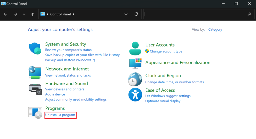Open Appearance and Personalization monitor icon
This screenshot has width=256, height=139.
coord(135,63)
